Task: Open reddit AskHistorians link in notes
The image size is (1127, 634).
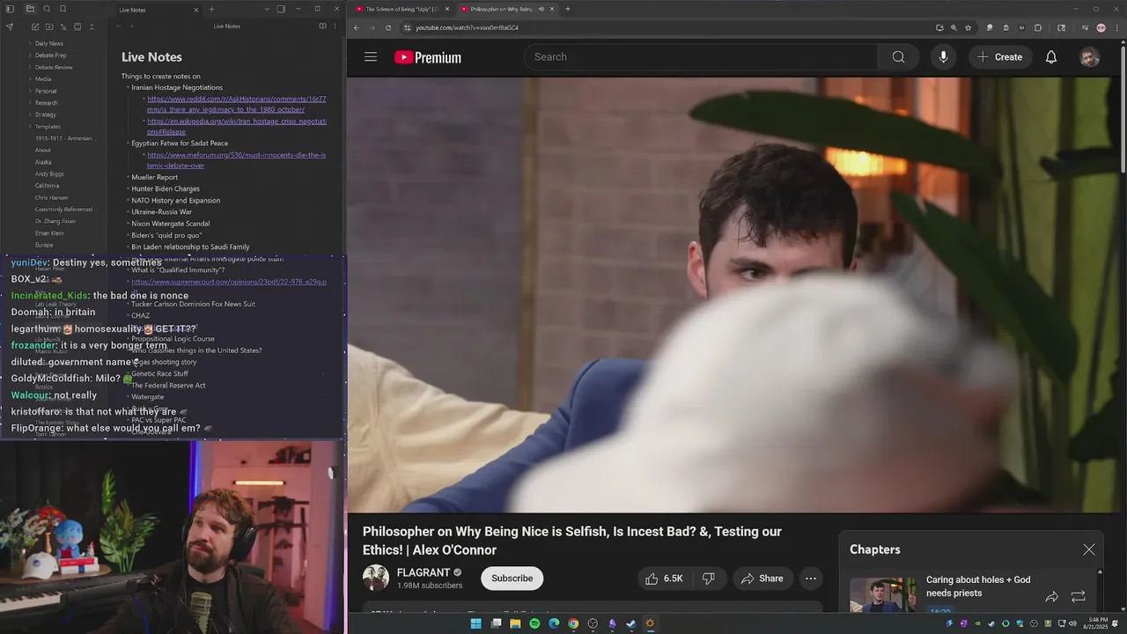Action: (236, 104)
